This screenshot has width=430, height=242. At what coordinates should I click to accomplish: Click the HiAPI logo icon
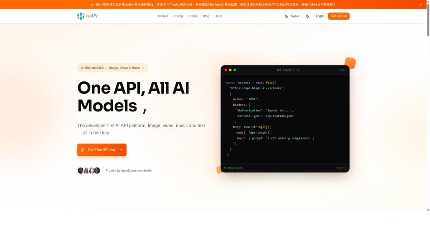click(x=81, y=16)
